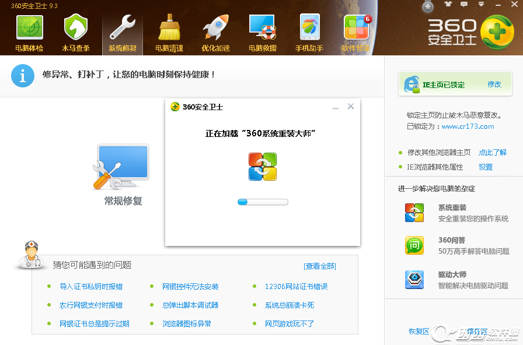Image resolution: width=523 pixels, height=345 pixels.
Task: Click the loading progress bar
Action: (263, 202)
